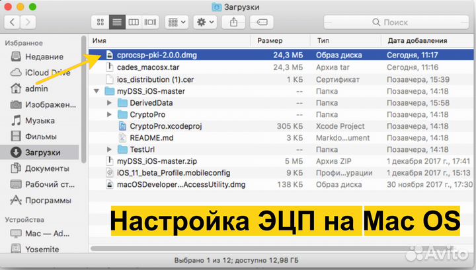The height and width of the screenshot is (270, 476).
Task: Click the Устройства sidebar heading
Action: (24, 220)
